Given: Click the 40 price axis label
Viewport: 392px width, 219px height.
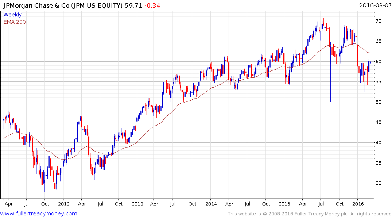Looking at the screenshot, I should (x=378, y=143).
